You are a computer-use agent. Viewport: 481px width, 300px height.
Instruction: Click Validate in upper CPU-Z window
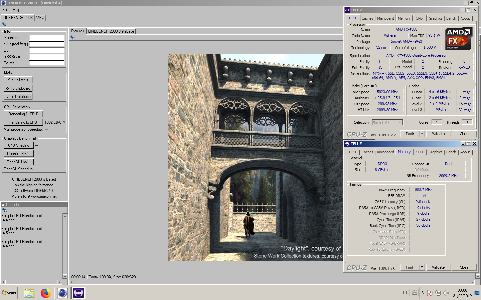pyautogui.click(x=438, y=134)
